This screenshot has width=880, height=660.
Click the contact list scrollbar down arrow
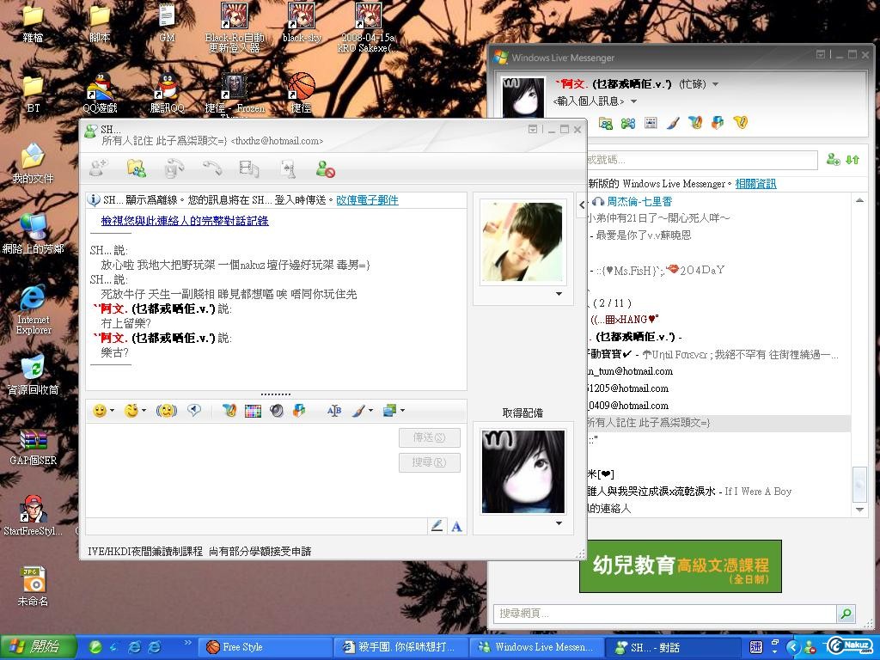[859, 509]
